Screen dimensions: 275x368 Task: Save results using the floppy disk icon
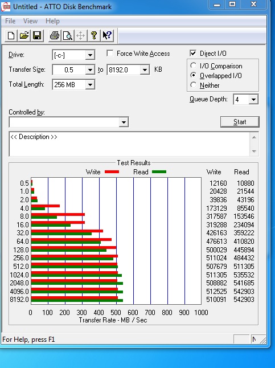37,36
